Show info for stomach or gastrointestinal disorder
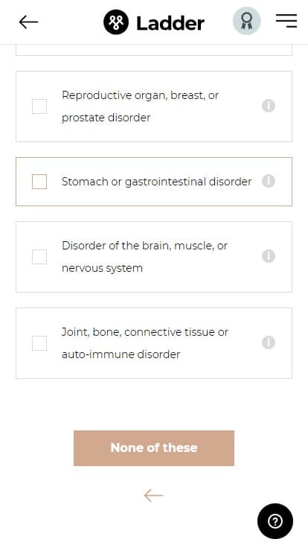 269,181
